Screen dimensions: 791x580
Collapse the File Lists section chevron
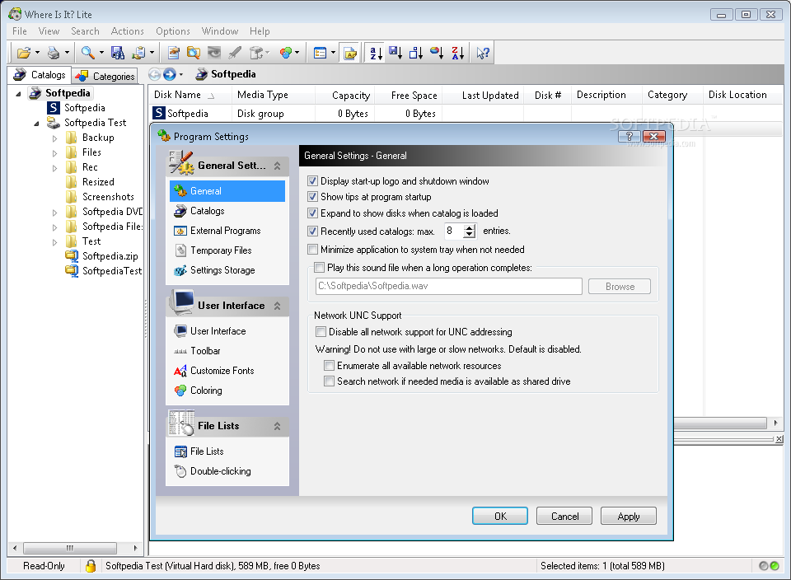[x=277, y=426]
